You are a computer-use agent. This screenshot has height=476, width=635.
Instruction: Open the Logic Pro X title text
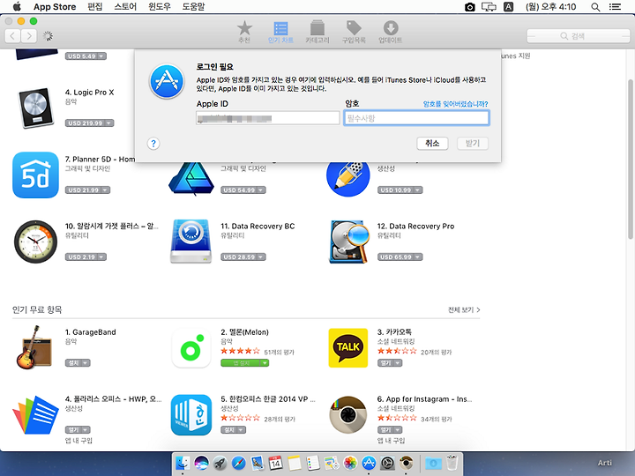[89, 93]
